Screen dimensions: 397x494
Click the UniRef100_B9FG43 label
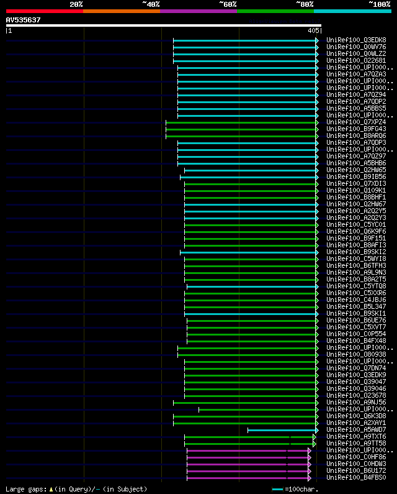pos(356,129)
